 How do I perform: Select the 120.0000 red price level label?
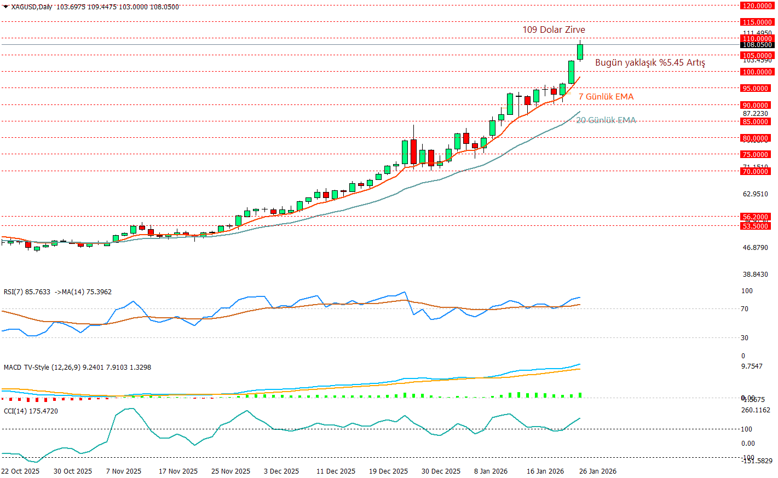tap(756, 5)
